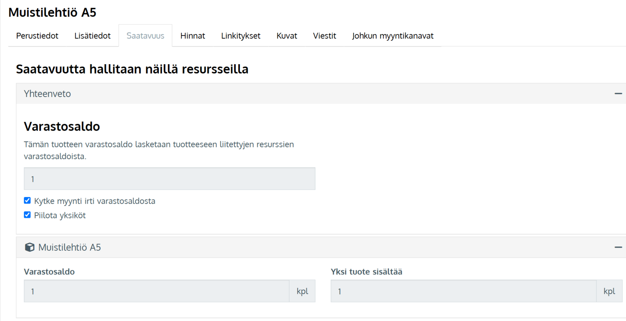The width and height of the screenshot is (626, 321).
Task: Click the resource Varastosaldo quantity input
Action: click(156, 291)
